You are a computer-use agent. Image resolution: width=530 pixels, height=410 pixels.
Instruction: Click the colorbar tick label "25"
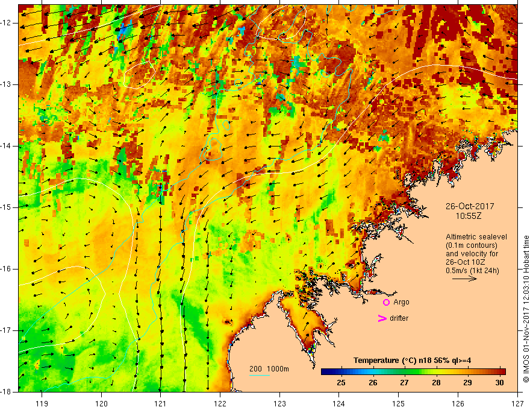[x=341, y=383]
